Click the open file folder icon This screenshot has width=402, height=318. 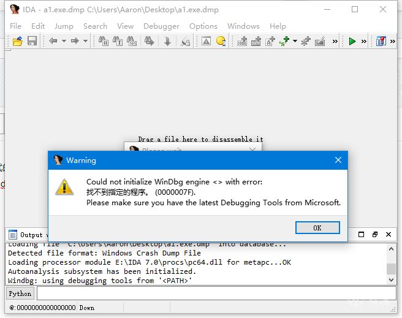(17, 41)
